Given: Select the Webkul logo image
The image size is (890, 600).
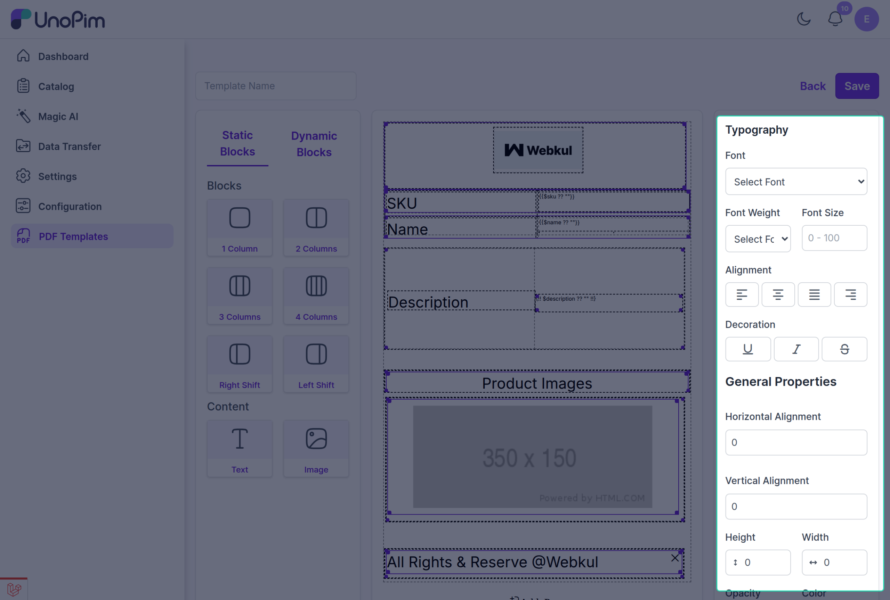Looking at the screenshot, I should 538,150.
